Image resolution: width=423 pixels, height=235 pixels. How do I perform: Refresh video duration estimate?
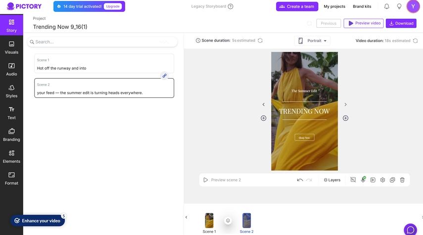point(415,41)
